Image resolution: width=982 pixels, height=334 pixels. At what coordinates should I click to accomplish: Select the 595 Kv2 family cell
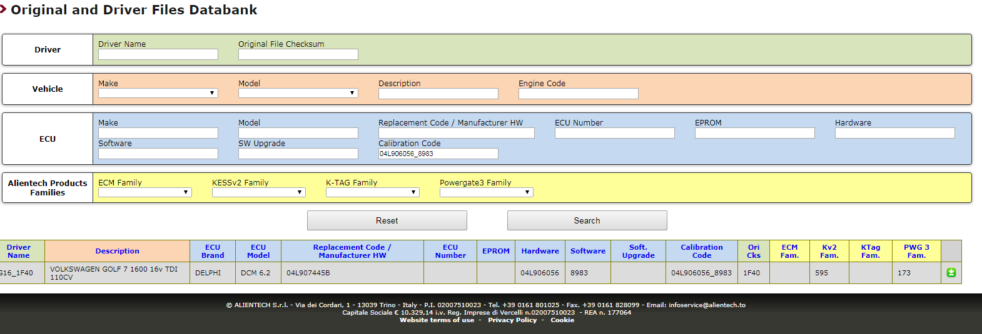click(x=829, y=273)
